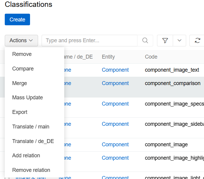Sort by the Entity column header
The height and width of the screenshot is (179, 204).
pos(108,57)
